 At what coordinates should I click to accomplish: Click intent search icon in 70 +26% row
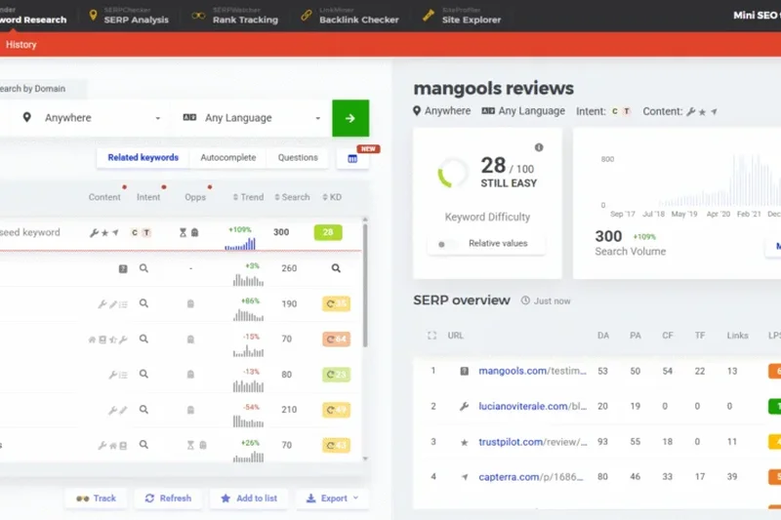pos(144,444)
